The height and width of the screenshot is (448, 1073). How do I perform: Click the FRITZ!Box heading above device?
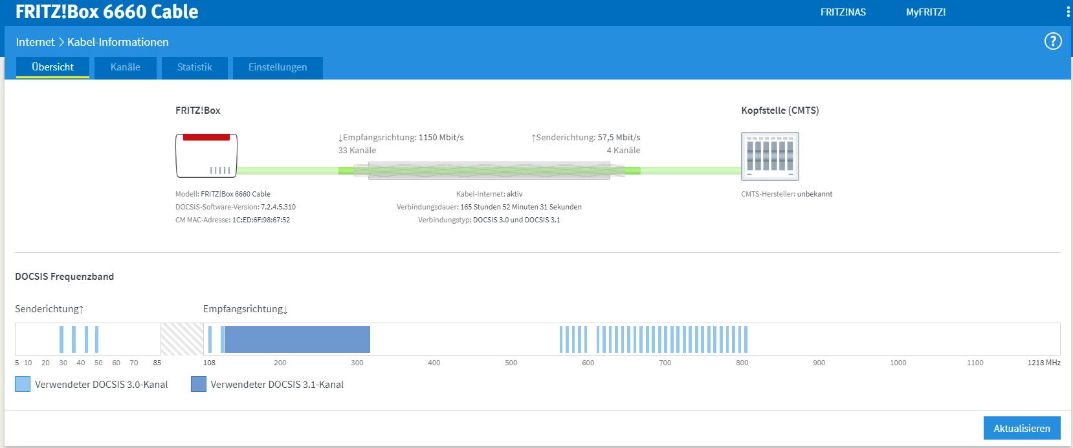click(x=198, y=111)
